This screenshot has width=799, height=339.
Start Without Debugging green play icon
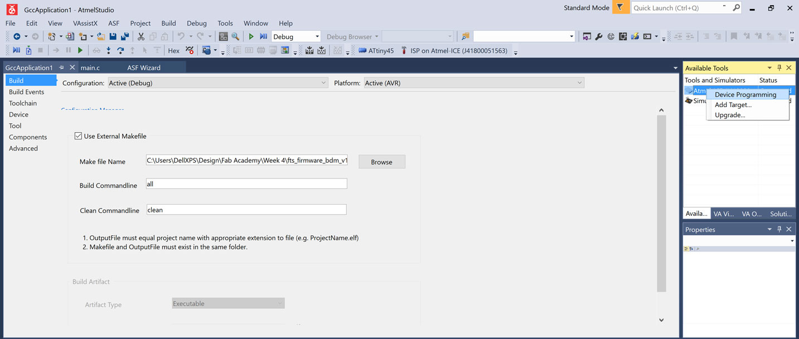[251, 36]
